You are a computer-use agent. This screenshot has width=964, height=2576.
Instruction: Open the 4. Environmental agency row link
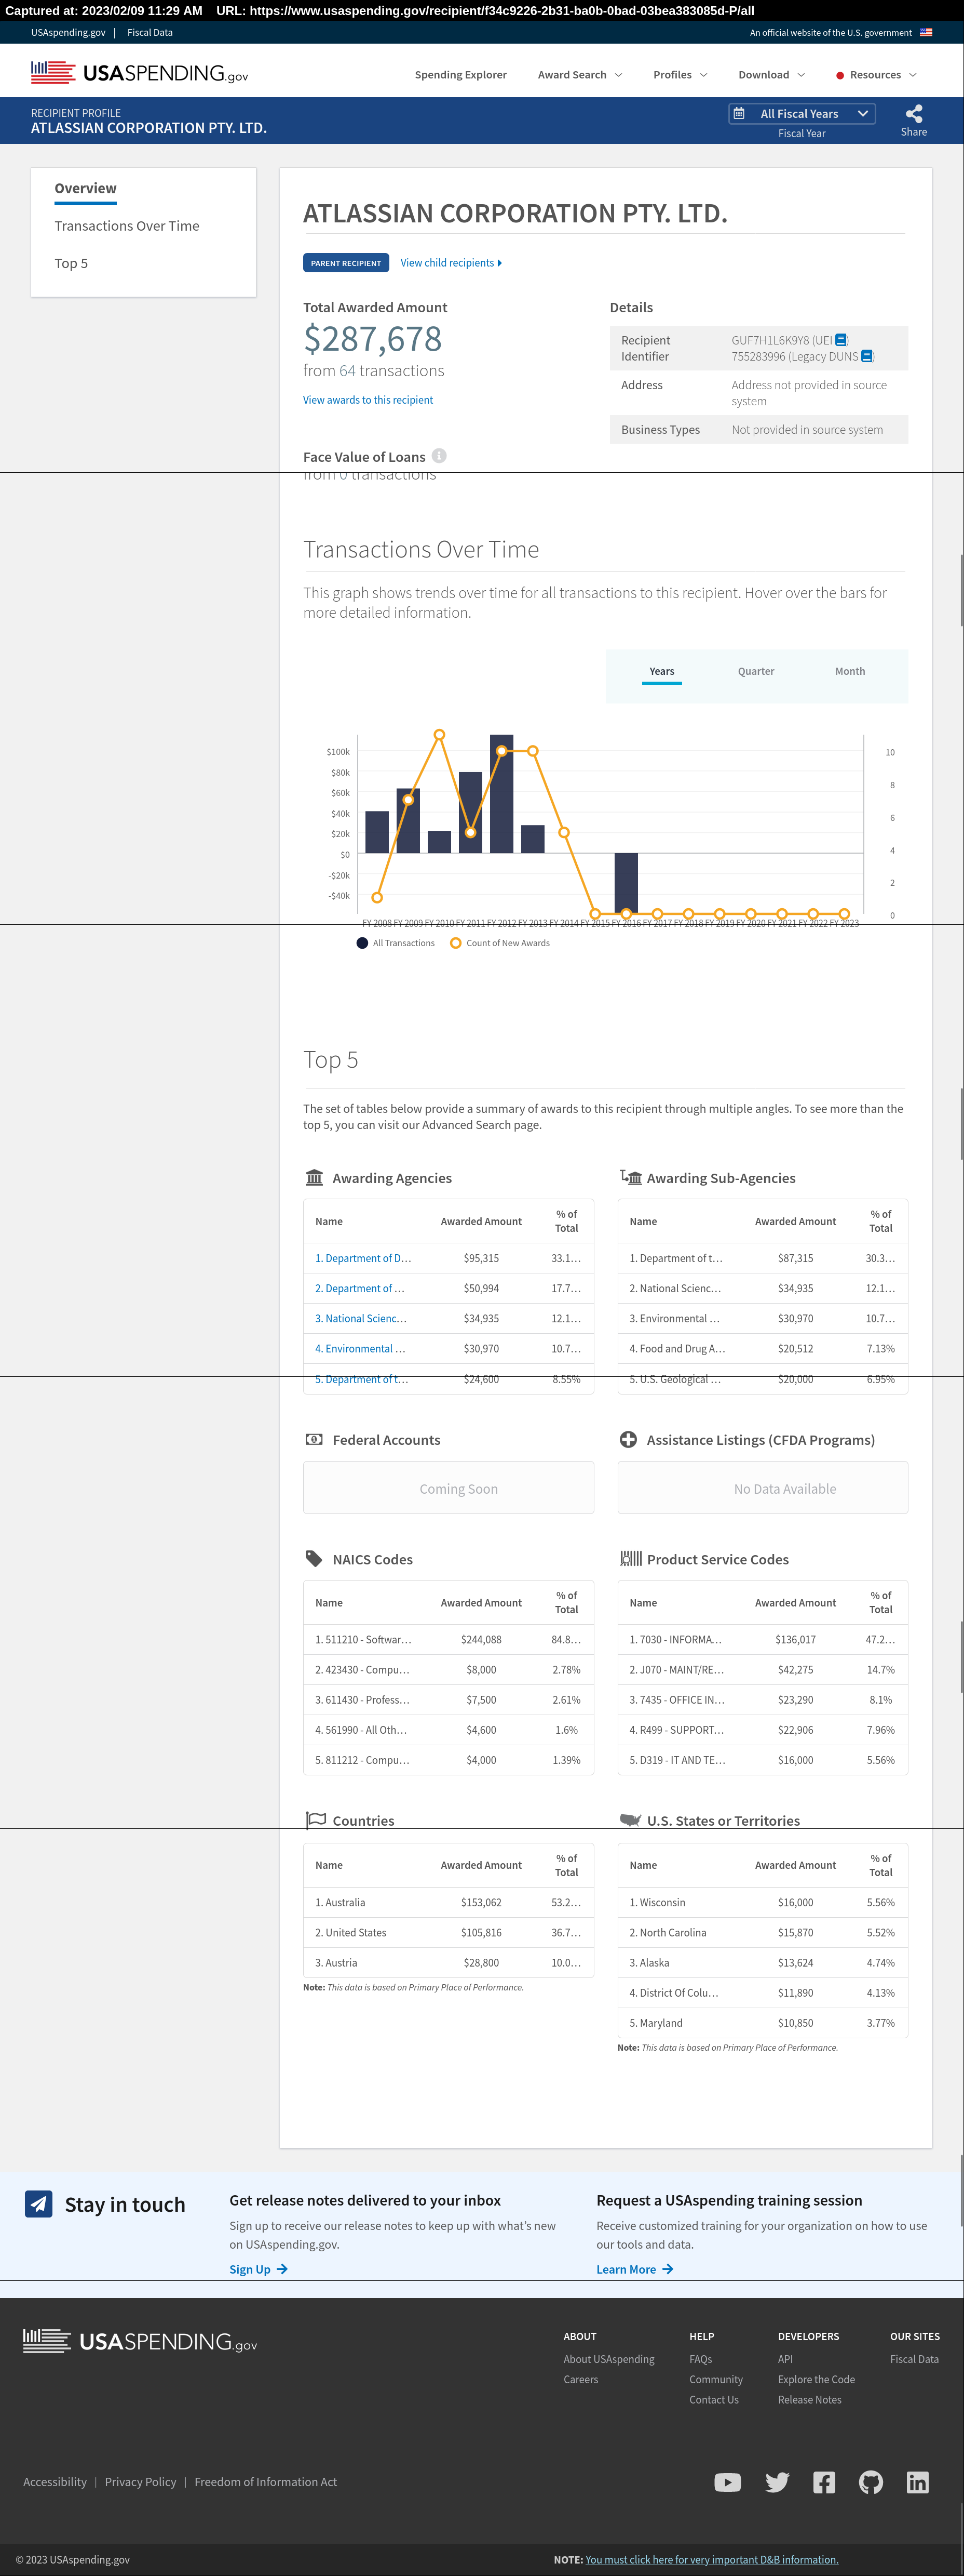pos(360,1349)
